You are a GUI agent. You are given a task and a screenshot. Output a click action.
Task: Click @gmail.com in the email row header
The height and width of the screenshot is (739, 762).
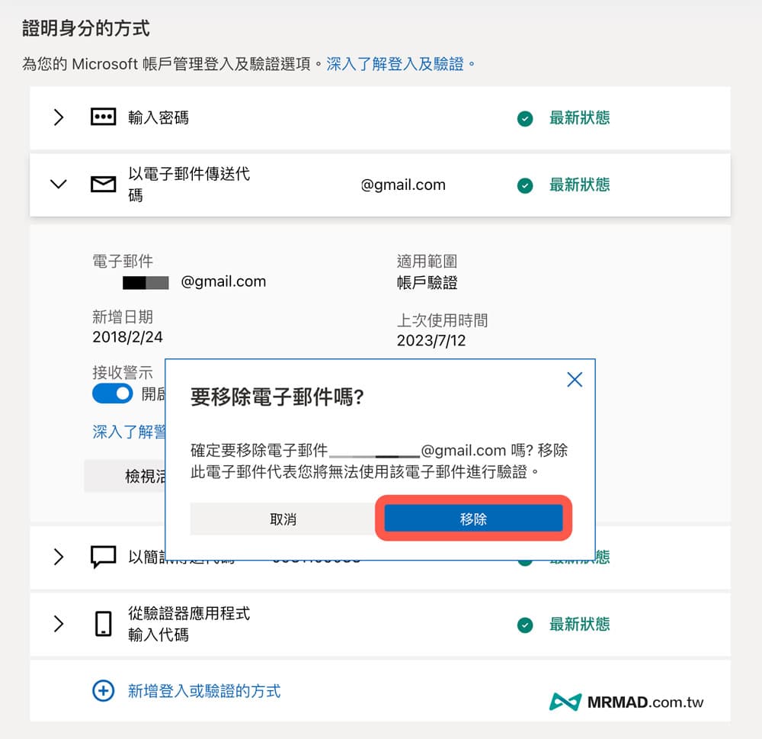(x=403, y=185)
